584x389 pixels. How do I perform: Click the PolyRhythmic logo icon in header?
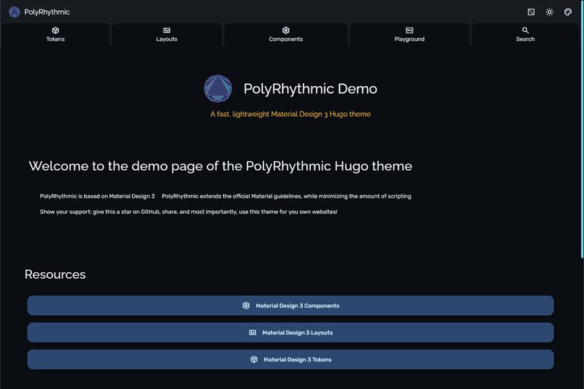14,12
